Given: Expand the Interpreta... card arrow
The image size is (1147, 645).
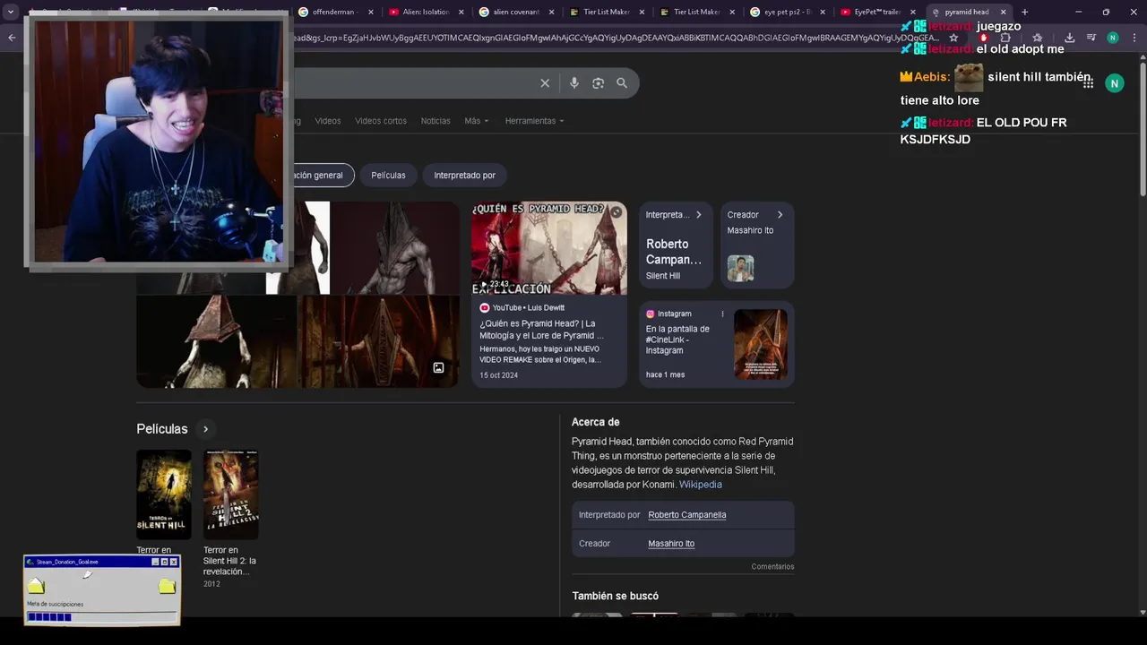Looking at the screenshot, I should pyautogui.click(x=699, y=215).
